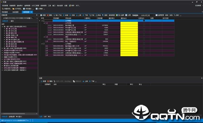
Task: Tick the checkbox for row 1.1.1
Action: coord(144,25)
